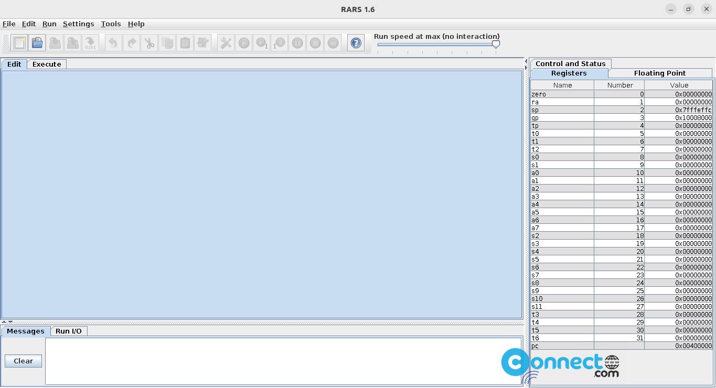Select the Run I/O tab
716x388 pixels.
tap(69, 331)
